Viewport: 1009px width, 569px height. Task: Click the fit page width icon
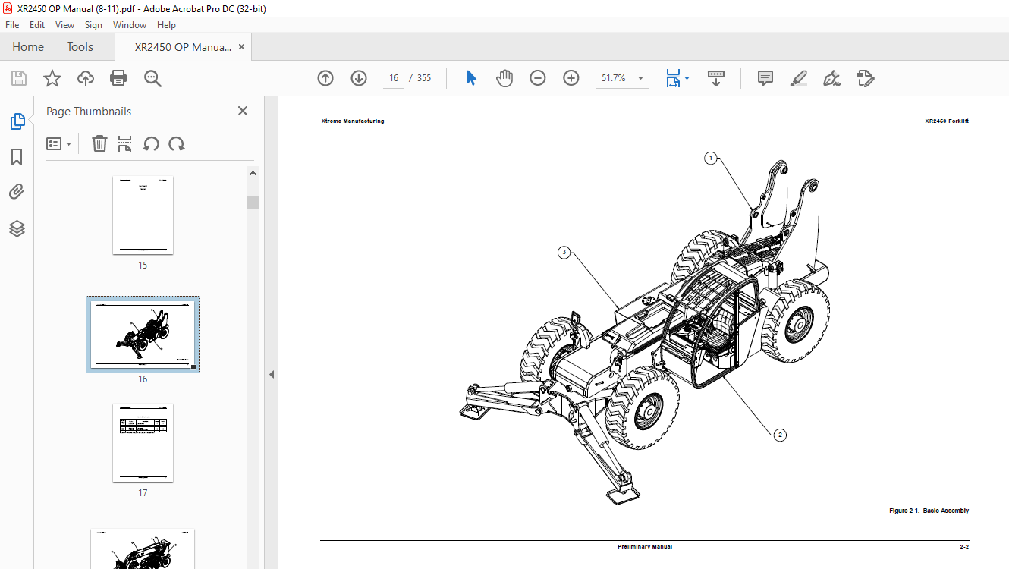pos(673,78)
